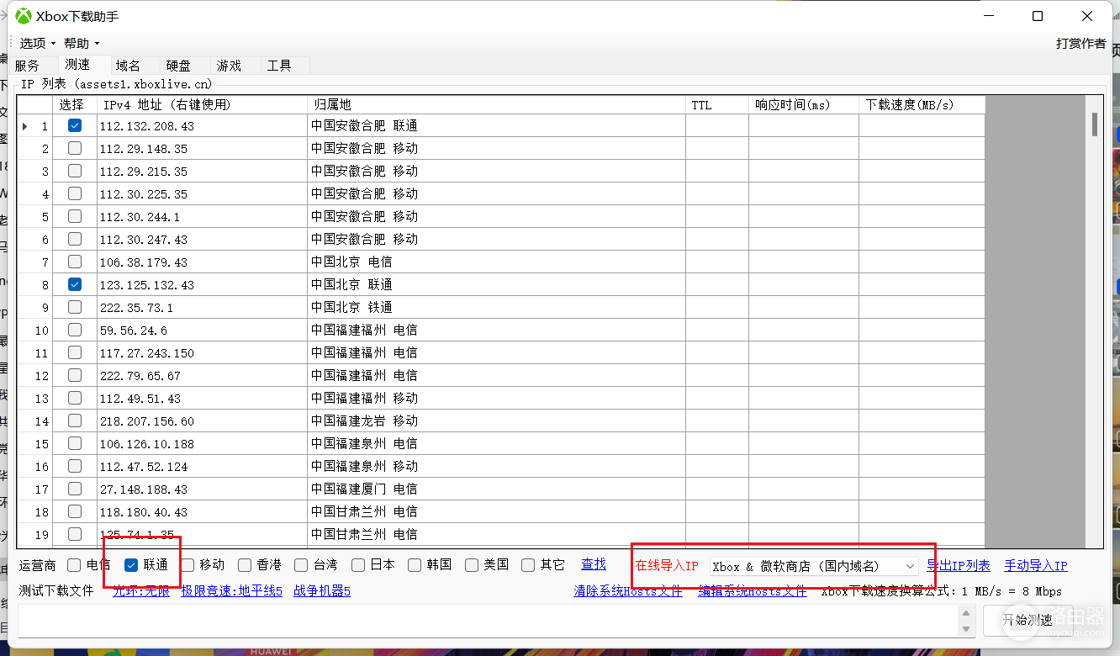Open the 选项 menu
This screenshot has width=1120, height=656.
37,43
